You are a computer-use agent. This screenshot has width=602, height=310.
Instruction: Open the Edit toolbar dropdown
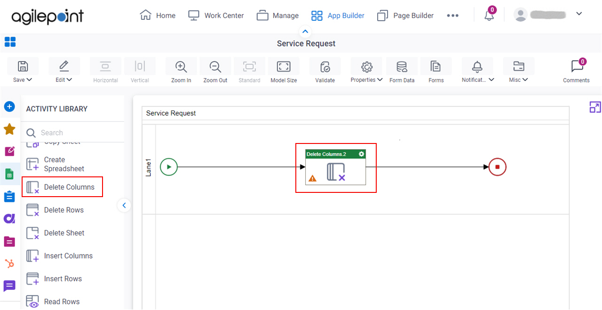click(64, 71)
